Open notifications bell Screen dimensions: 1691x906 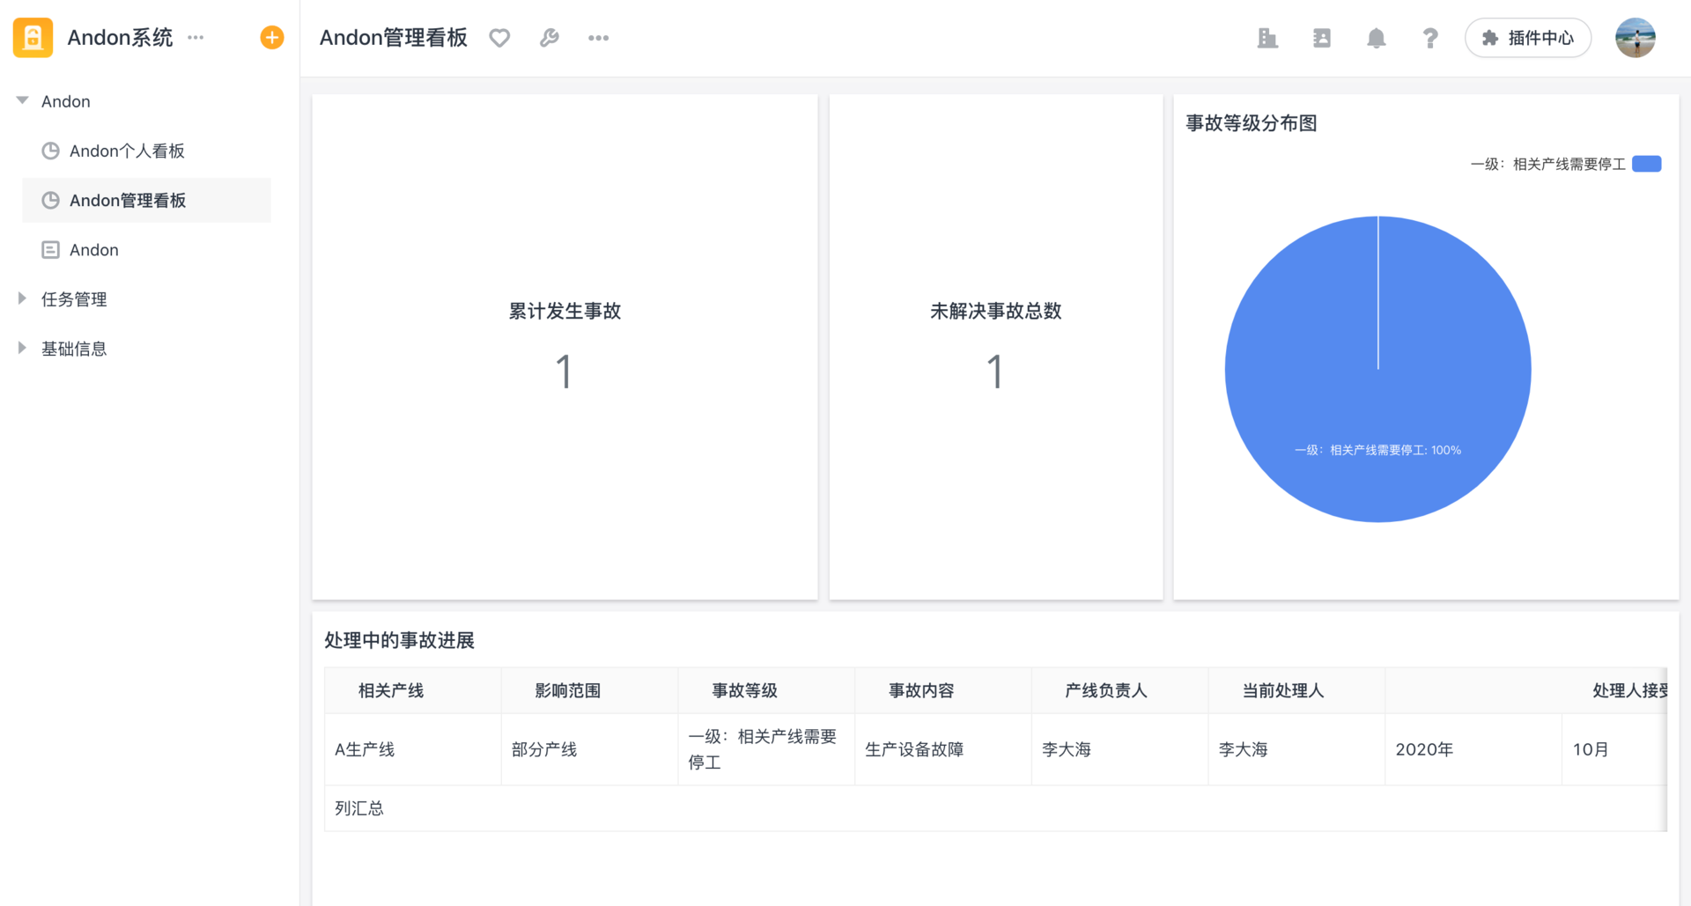click(1376, 38)
